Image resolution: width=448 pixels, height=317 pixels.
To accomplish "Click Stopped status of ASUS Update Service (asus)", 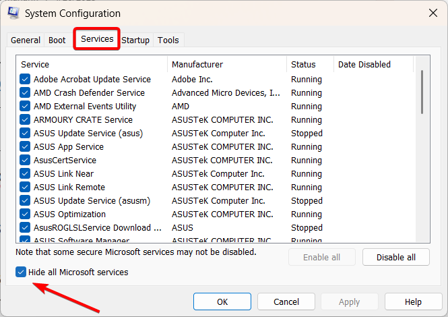I will point(307,133).
